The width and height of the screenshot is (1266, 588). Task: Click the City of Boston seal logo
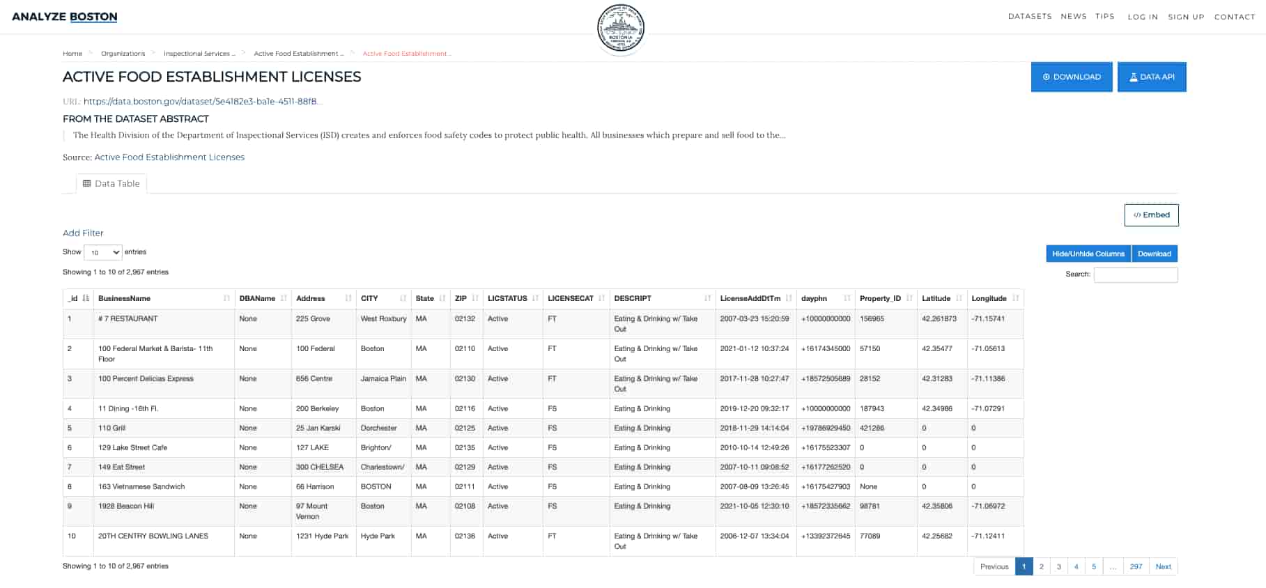point(620,29)
